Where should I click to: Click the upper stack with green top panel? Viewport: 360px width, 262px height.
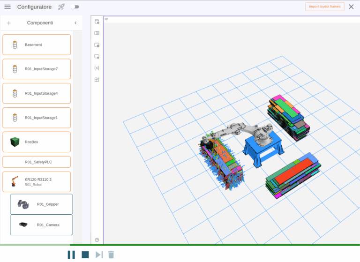288,117
